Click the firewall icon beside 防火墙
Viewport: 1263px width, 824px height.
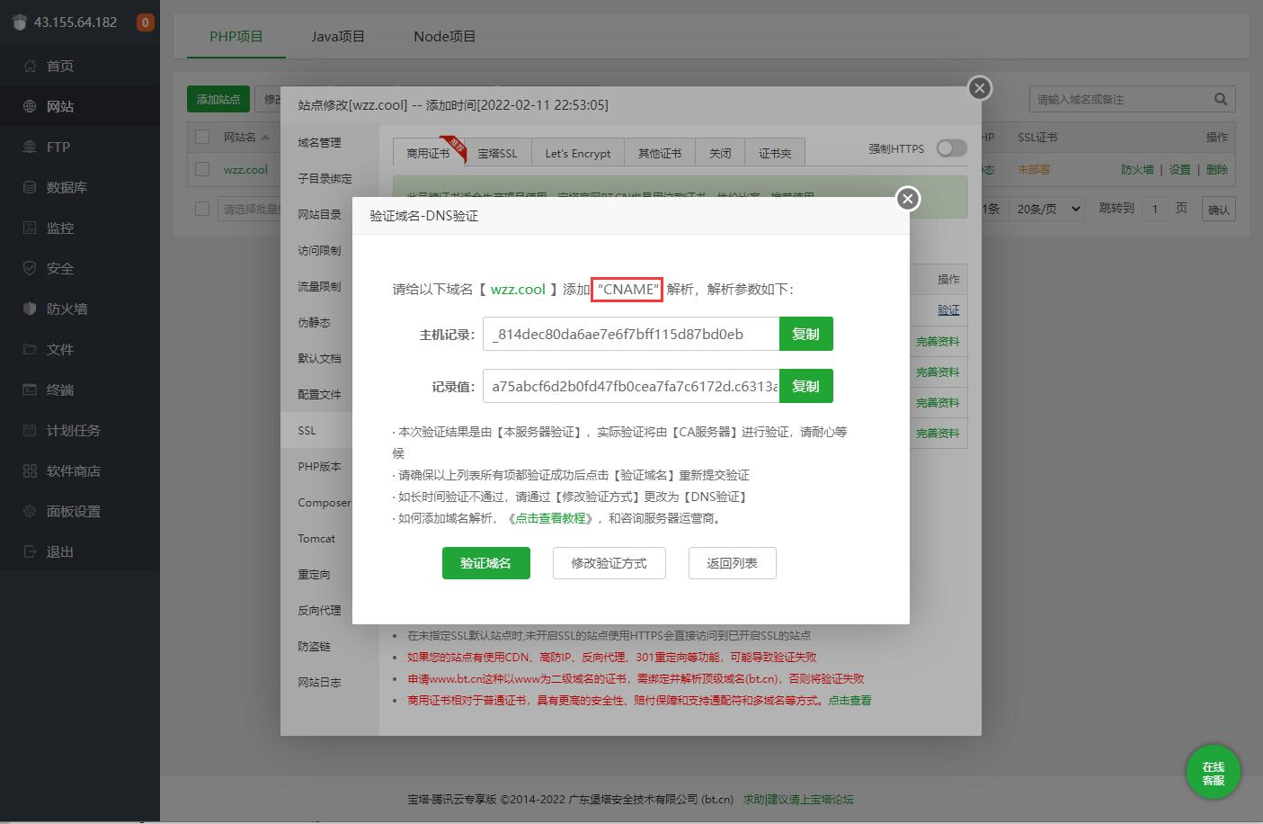pos(30,309)
